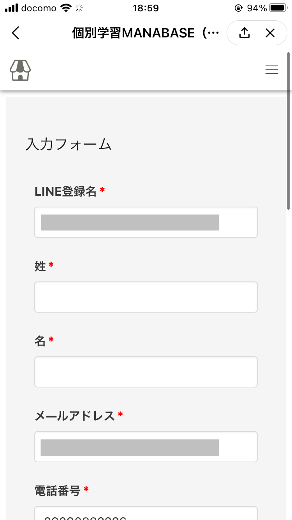
Task: Tap the loading spinner in the status bar
Action: pos(80,8)
